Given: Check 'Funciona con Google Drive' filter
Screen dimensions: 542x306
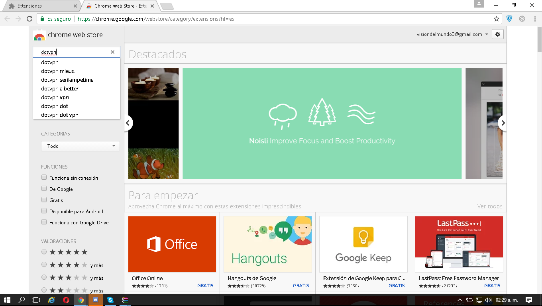Looking at the screenshot, I should (x=44, y=222).
